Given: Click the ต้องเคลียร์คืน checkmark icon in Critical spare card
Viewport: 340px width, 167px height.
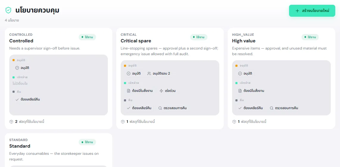Looking at the screenshot, I should point(129,108).
